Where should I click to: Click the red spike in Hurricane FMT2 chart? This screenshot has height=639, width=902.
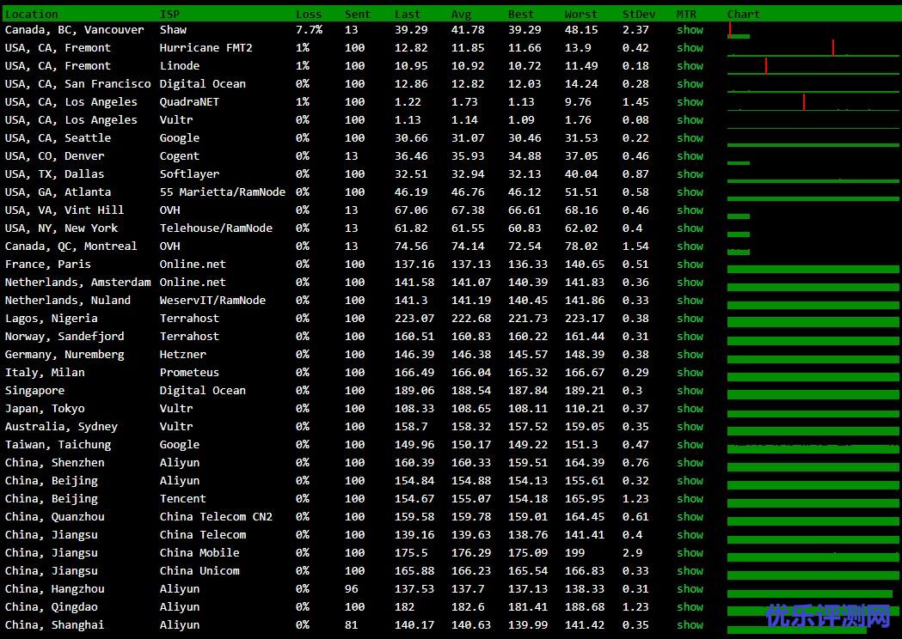[x=833, y=48]
